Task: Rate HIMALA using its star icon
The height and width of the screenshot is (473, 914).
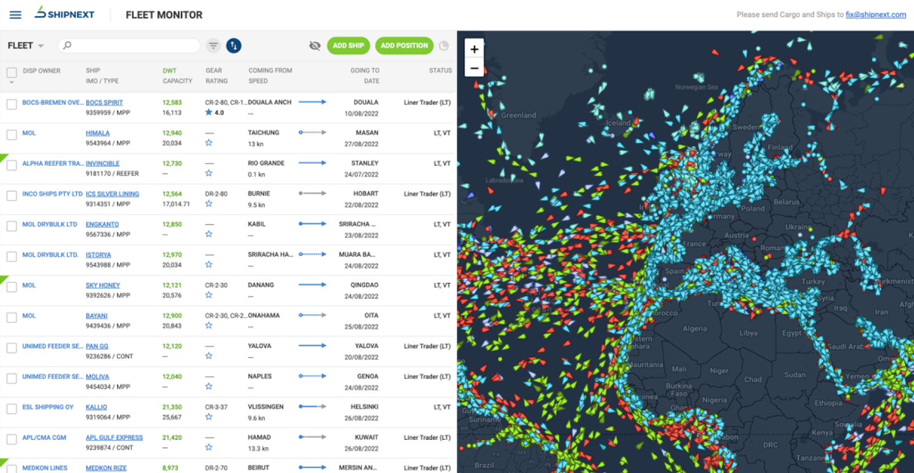Action: pyautogui.click(x=209, y=143)
